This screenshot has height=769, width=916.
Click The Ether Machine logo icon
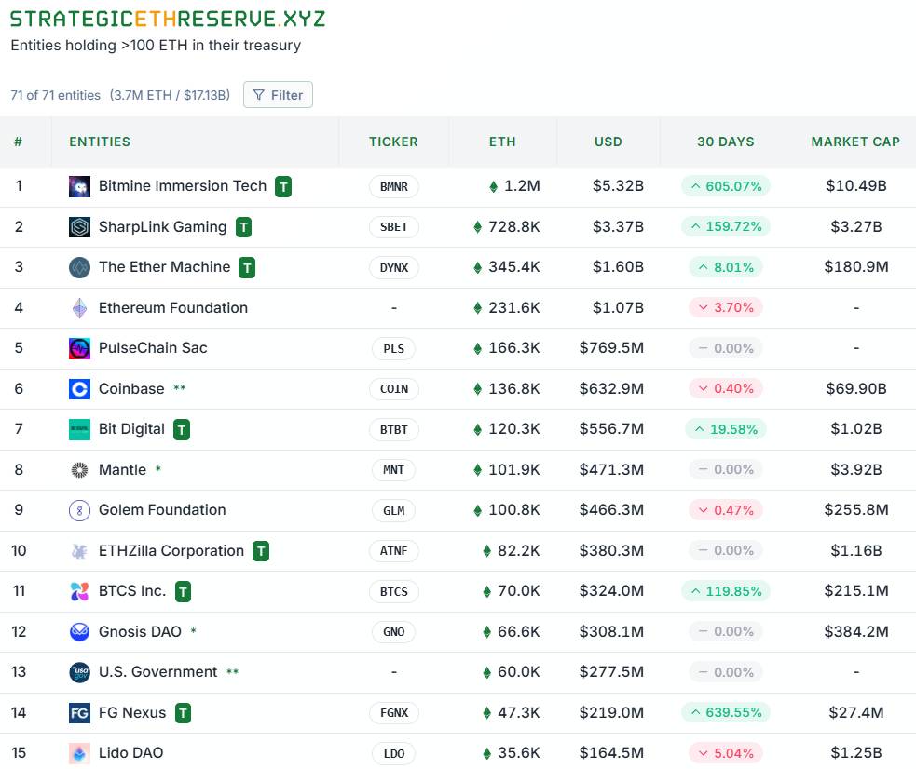pyautogui.click(x=79, y=267)
